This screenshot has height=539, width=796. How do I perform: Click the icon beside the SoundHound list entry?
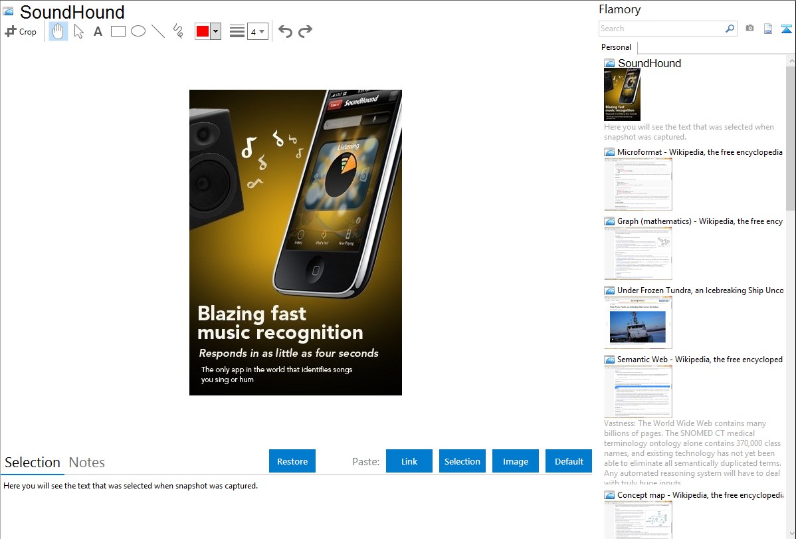(x=609, y=64)
